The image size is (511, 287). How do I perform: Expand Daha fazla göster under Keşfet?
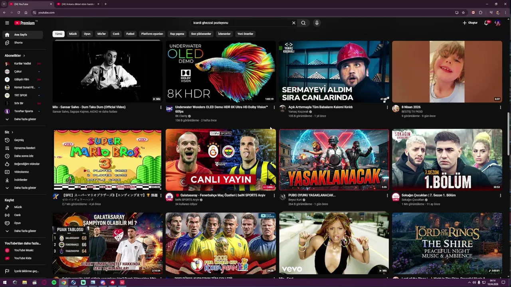pos(24,231)
